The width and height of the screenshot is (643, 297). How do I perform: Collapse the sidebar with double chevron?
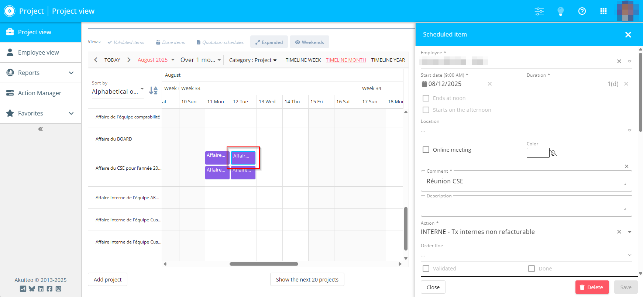coord(40,129)
